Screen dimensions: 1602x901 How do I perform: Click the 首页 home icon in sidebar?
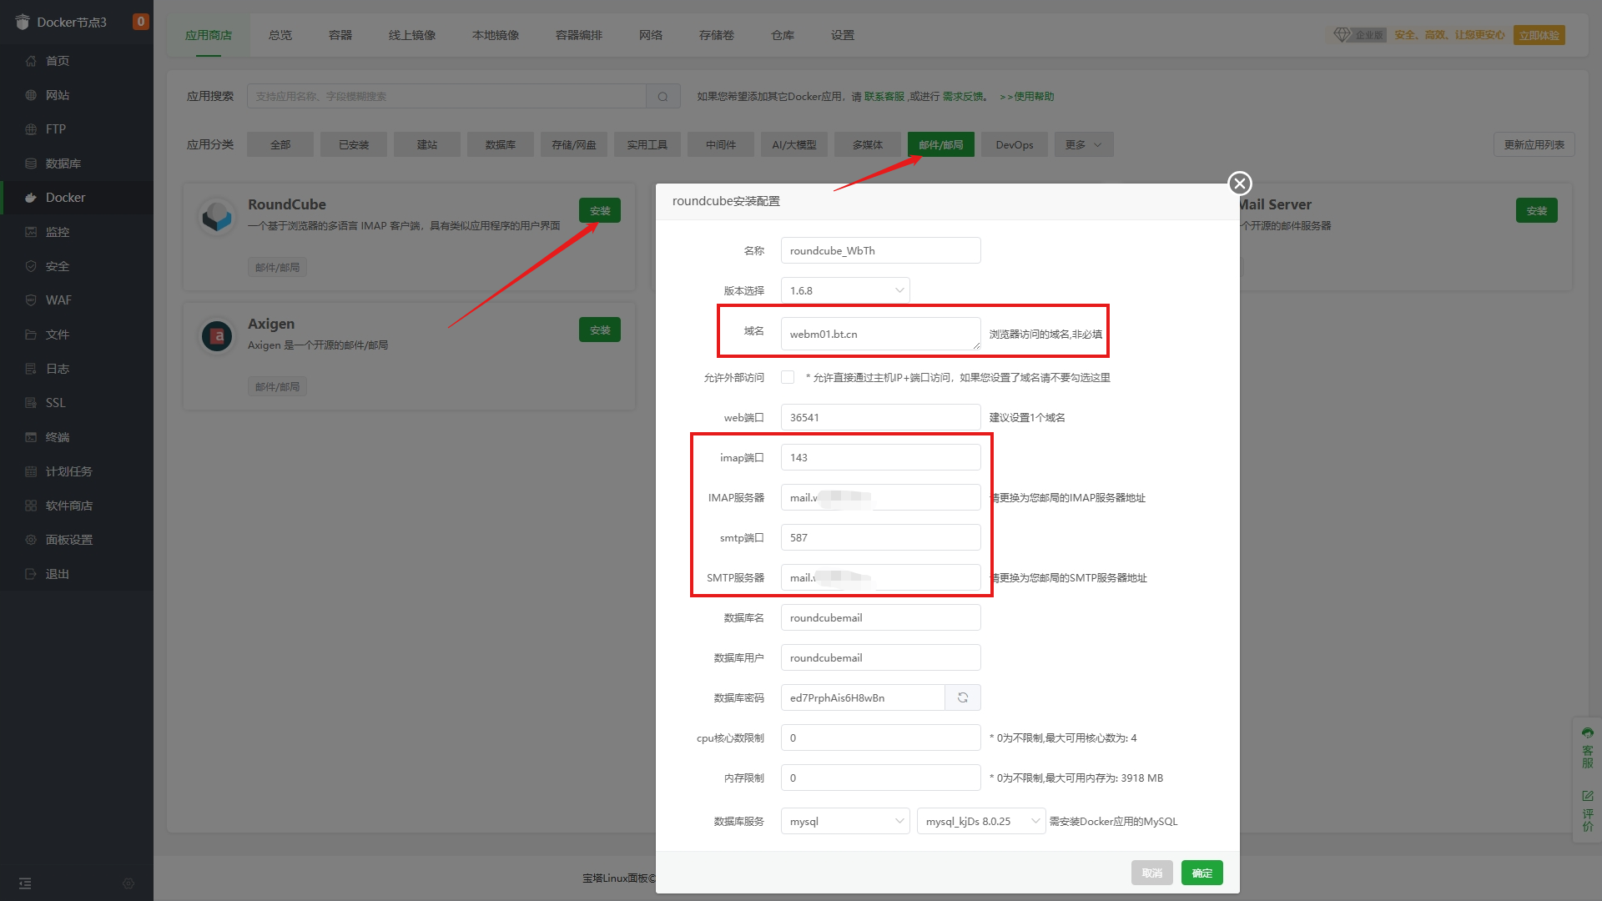pos(31,61)
